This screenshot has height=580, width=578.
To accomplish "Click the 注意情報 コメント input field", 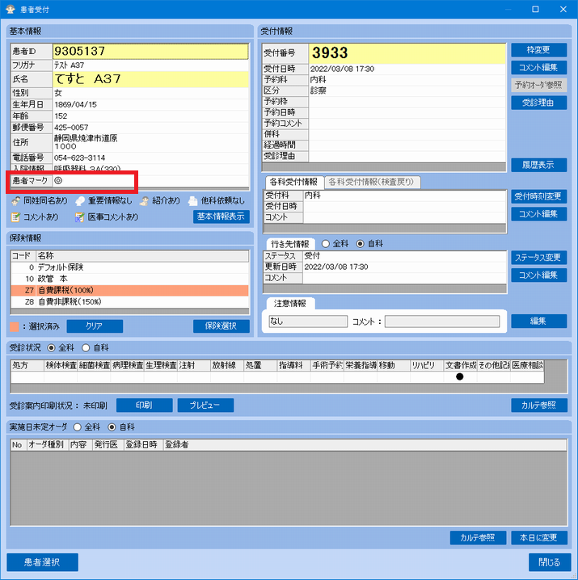I will (442, 322).
